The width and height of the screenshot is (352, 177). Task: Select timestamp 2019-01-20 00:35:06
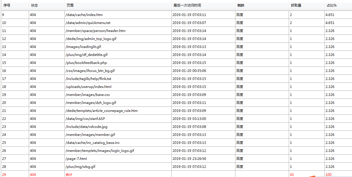(189, 71)
